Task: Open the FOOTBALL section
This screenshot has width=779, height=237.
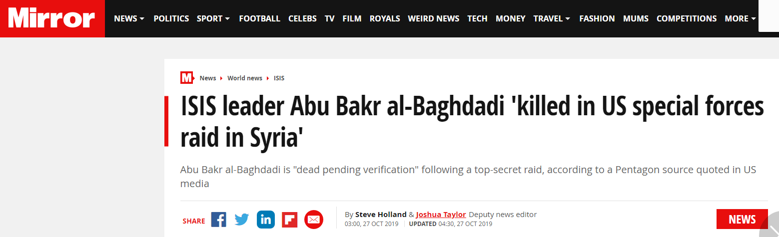Action: click(x=259, y=18)
